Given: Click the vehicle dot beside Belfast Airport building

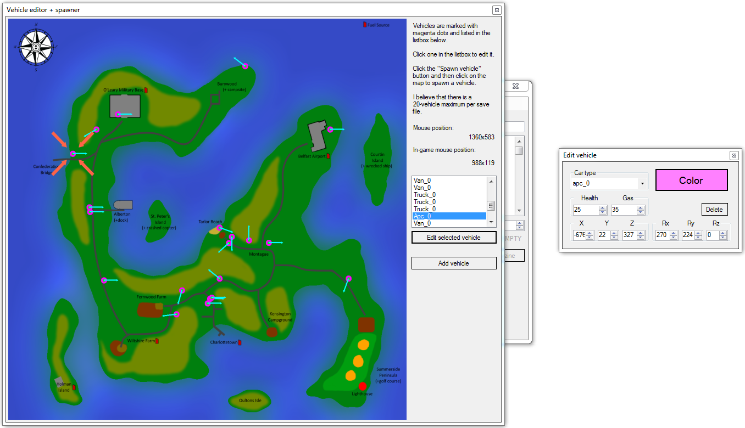Looking at the screenshot, I should pos(330,130).
